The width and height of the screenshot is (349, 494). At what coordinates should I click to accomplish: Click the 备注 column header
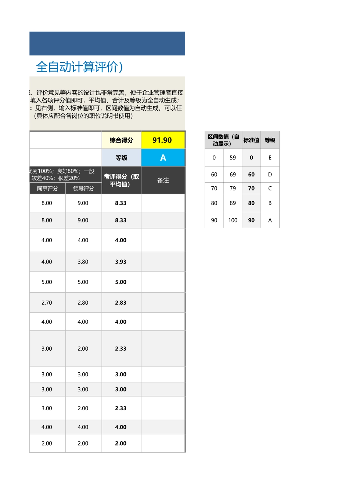click(x=163, y=180)
